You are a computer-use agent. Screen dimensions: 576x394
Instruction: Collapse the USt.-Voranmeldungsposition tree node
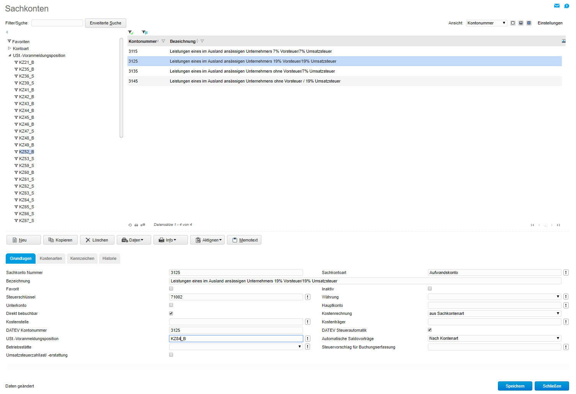coord(10,55)
